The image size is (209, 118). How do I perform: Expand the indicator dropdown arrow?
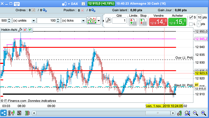click(x=99, y=20)
